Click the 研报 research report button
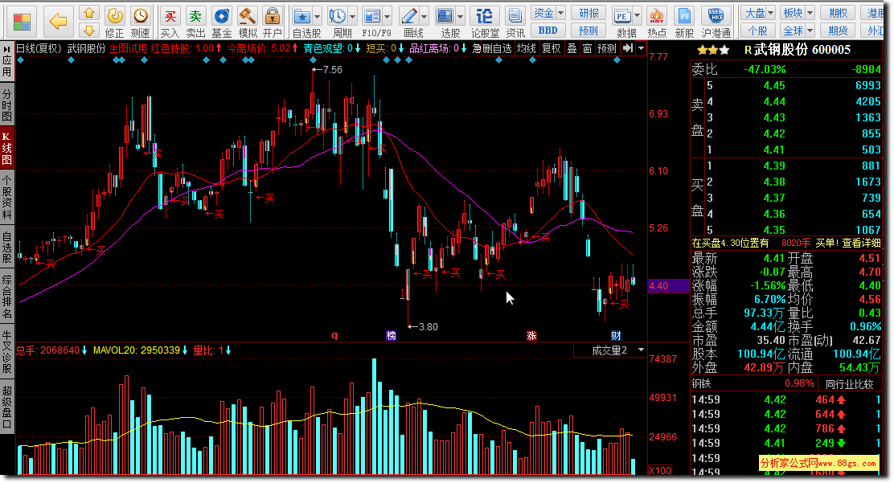The width and height of the screenshot is (894, 483). [589, 13]
